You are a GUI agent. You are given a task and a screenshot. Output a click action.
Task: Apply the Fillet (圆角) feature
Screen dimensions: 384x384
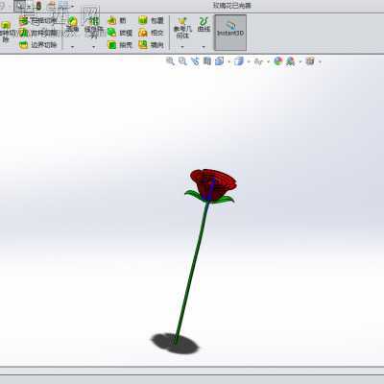pyautogui.click(x=72, y=25)
